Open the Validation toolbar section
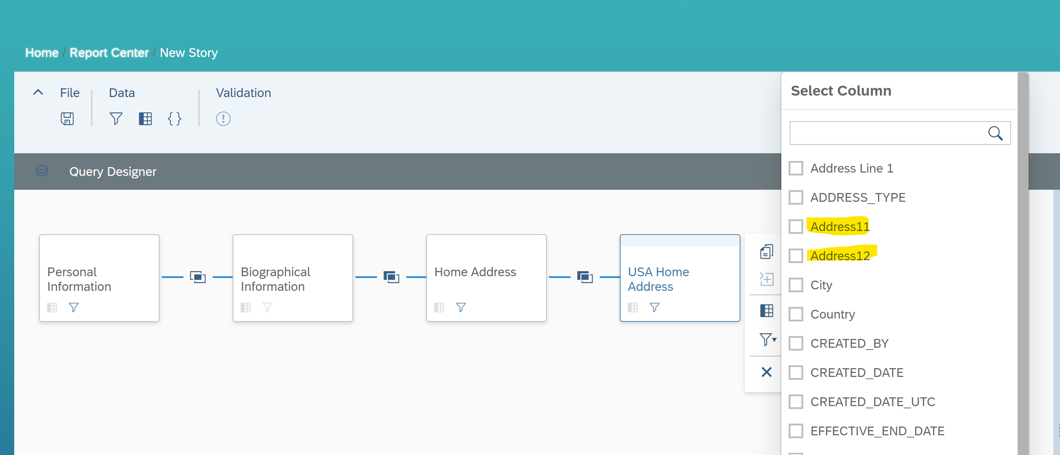 244,93
